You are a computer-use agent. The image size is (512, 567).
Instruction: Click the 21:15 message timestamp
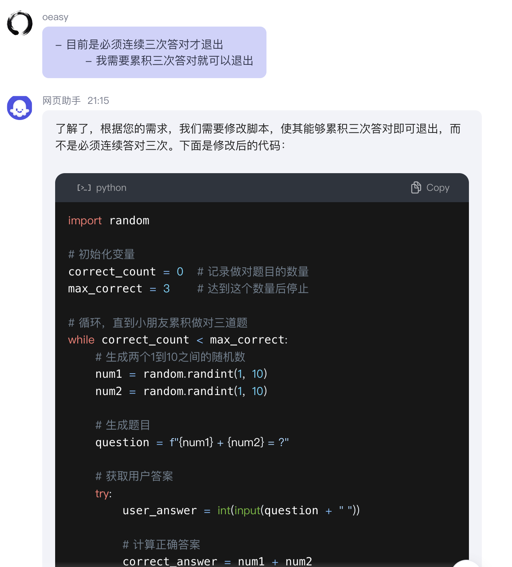(98, 101)
